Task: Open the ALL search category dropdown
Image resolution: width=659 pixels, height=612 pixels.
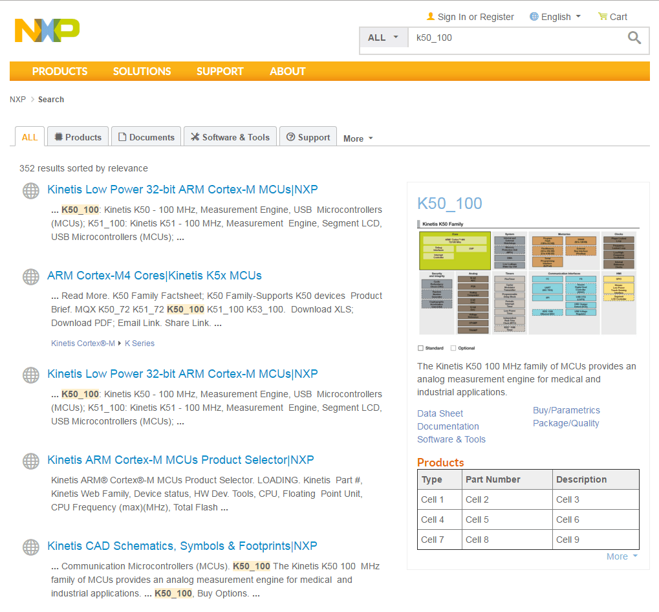Action: point(384,38)
